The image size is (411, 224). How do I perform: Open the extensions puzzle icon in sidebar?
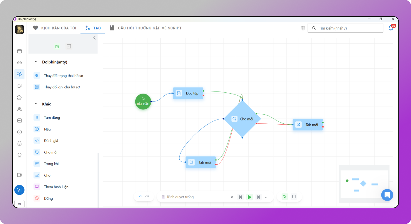(x=19, y=97)
